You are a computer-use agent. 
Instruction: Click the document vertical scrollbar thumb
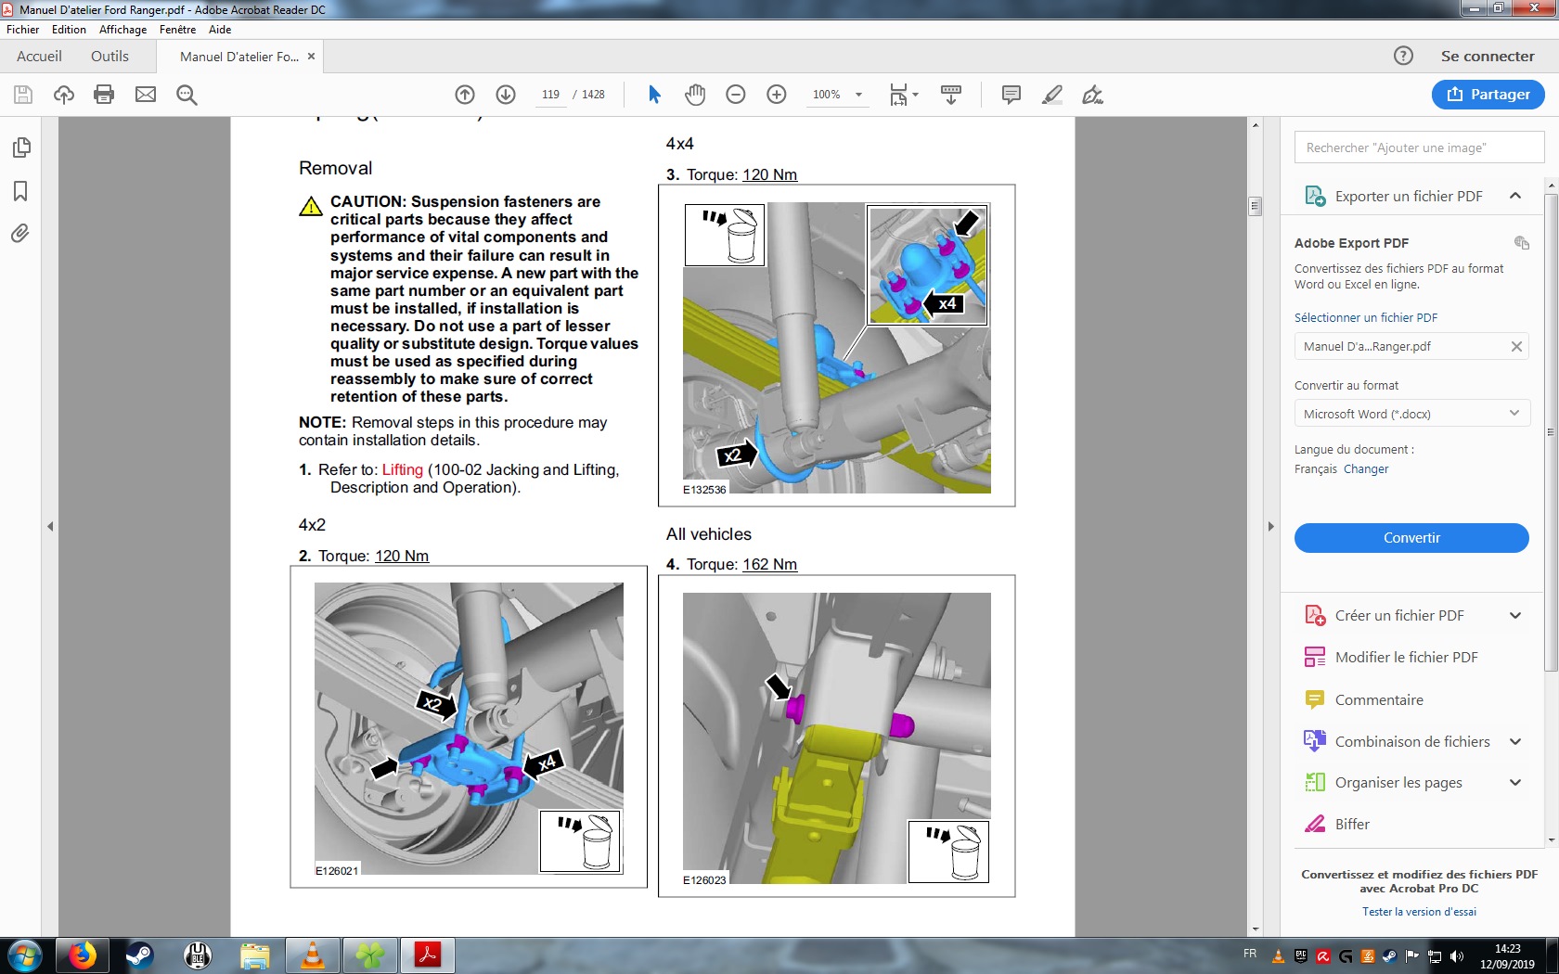1256,207
